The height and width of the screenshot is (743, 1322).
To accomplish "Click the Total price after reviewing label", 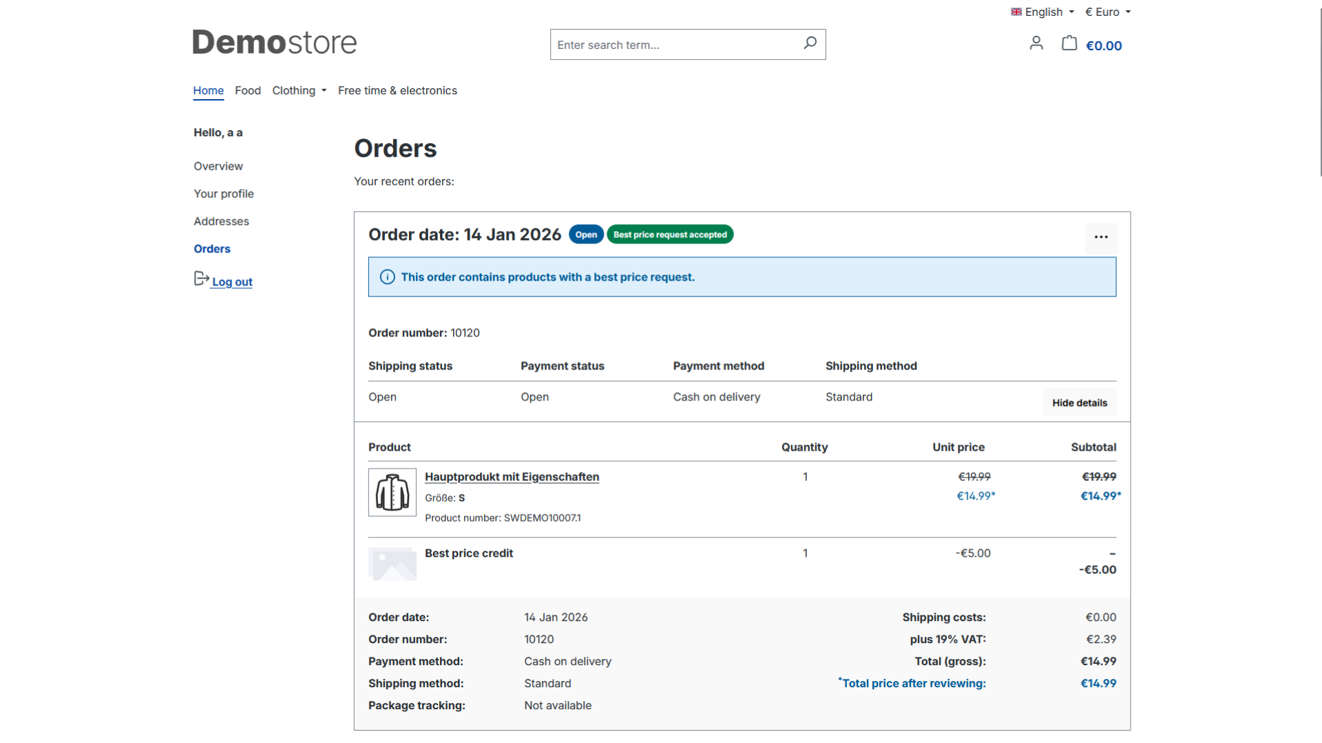I will (912, 683).
